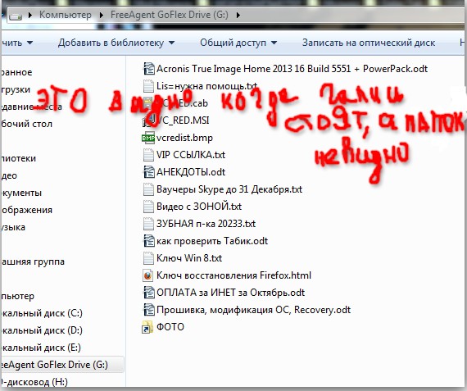Open the 'Добавить в библиотеку' dropdown

coord(116,43)
